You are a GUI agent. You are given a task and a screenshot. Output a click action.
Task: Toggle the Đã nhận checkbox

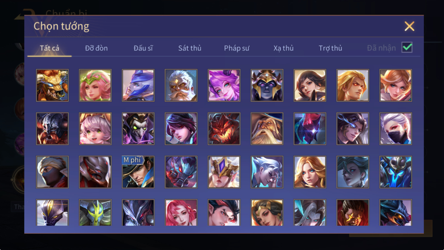pyautogui.click(x=407, y=47)
